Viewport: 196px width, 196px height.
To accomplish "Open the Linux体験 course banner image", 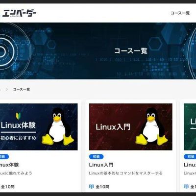I will click(x=39, y=127).
